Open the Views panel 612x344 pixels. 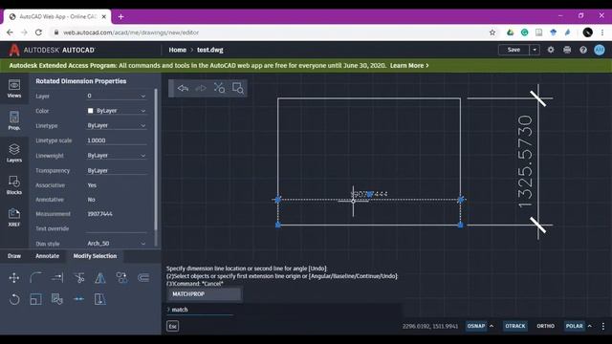pos(14,89)
